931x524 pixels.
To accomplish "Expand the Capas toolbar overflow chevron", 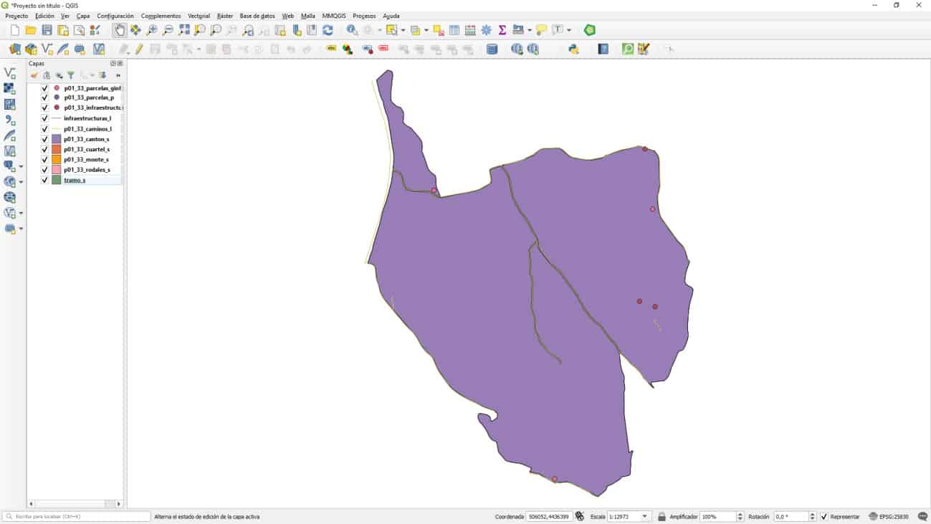I will point(118,75).
